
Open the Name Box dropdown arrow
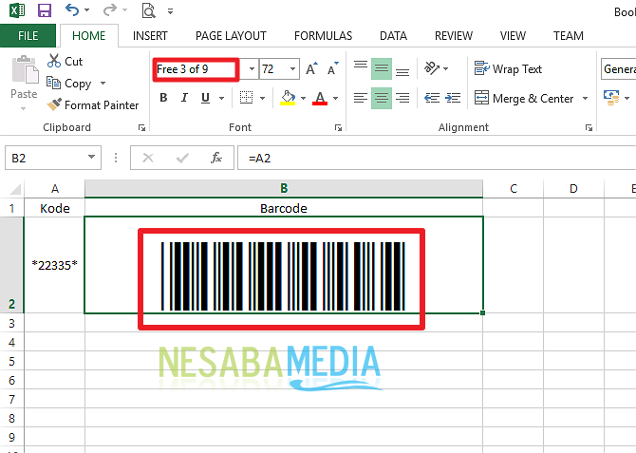91,158
